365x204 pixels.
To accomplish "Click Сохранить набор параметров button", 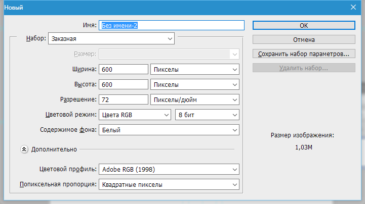I will (x=304, y=54).
